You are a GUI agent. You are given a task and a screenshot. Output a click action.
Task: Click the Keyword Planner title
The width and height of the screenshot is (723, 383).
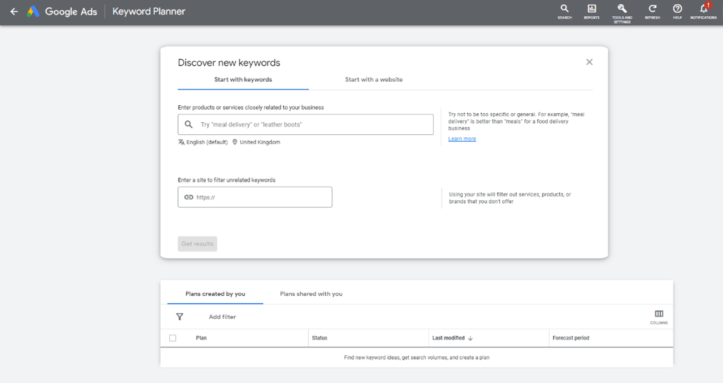point(149,11)
